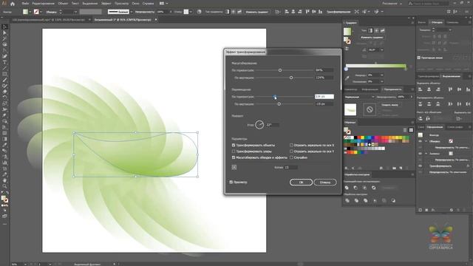Click the vertical scale slider handle

coord(291,78)
